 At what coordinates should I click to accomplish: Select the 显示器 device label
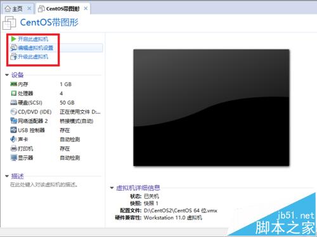click(25, 158)
